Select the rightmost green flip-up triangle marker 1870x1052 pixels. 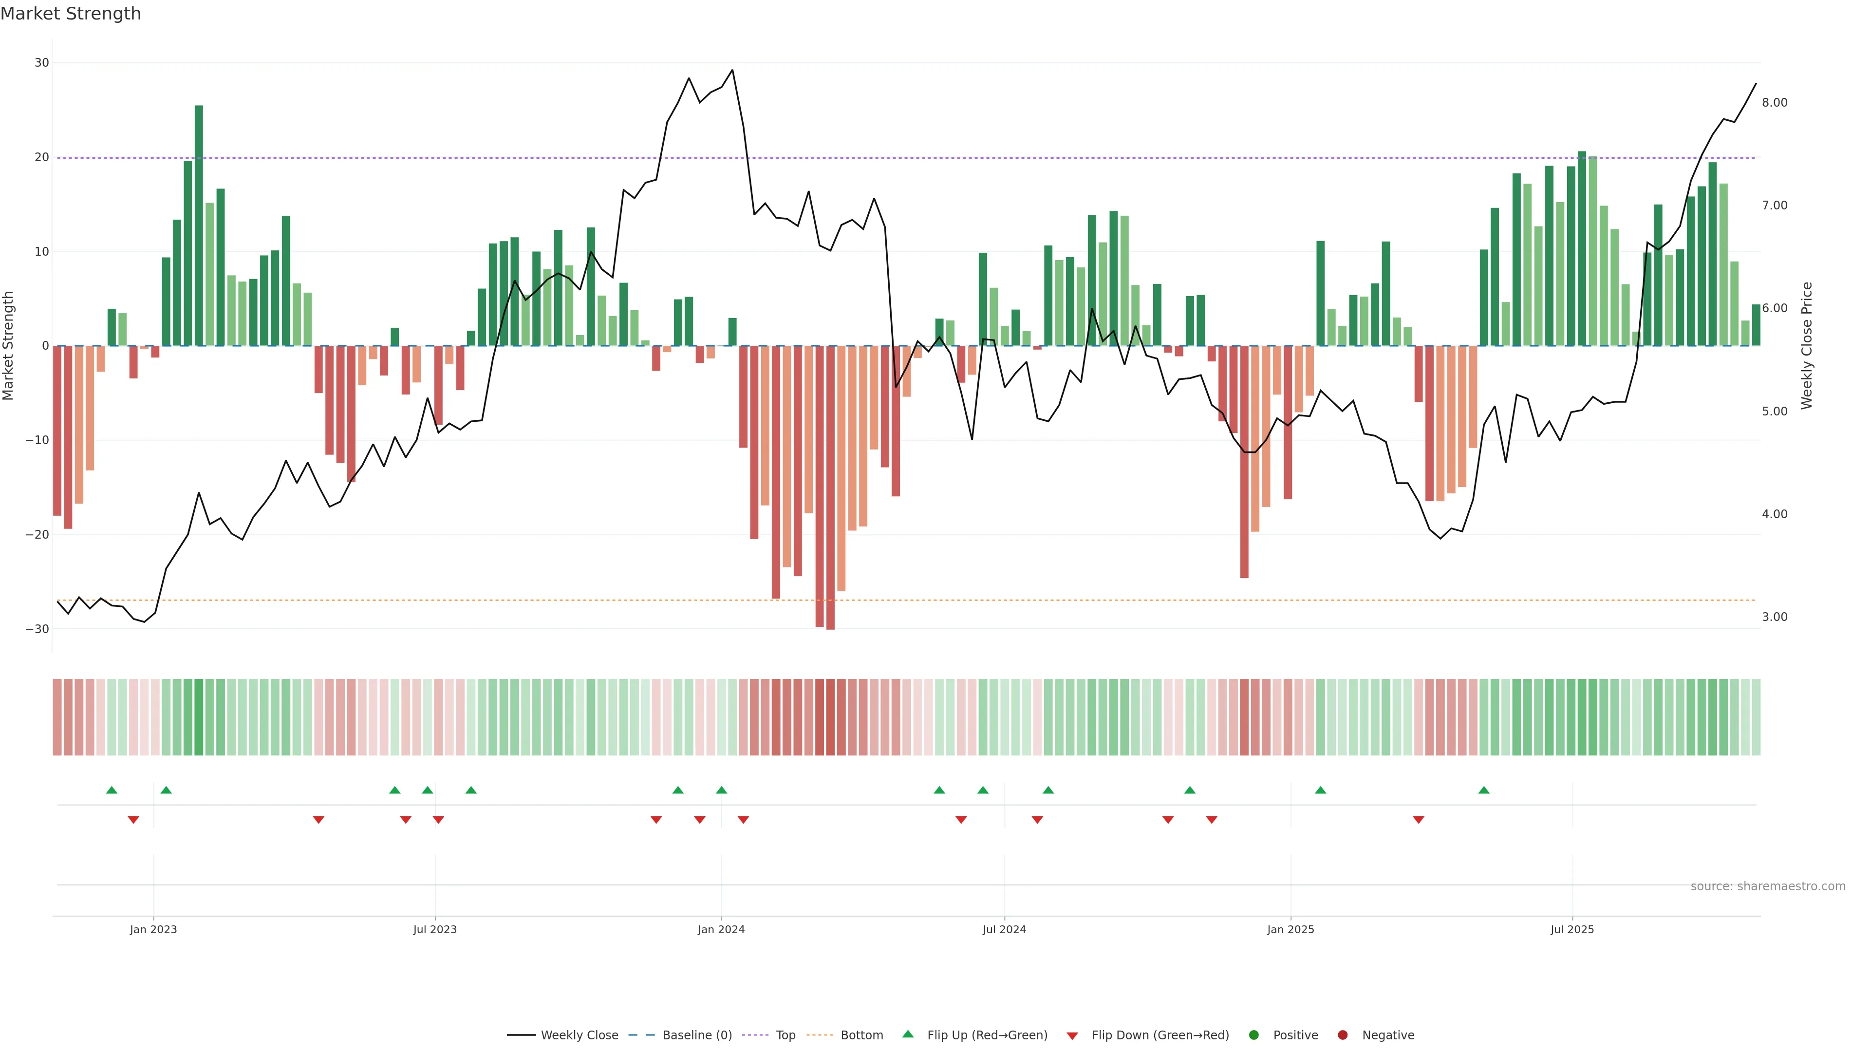[1484, 790]
